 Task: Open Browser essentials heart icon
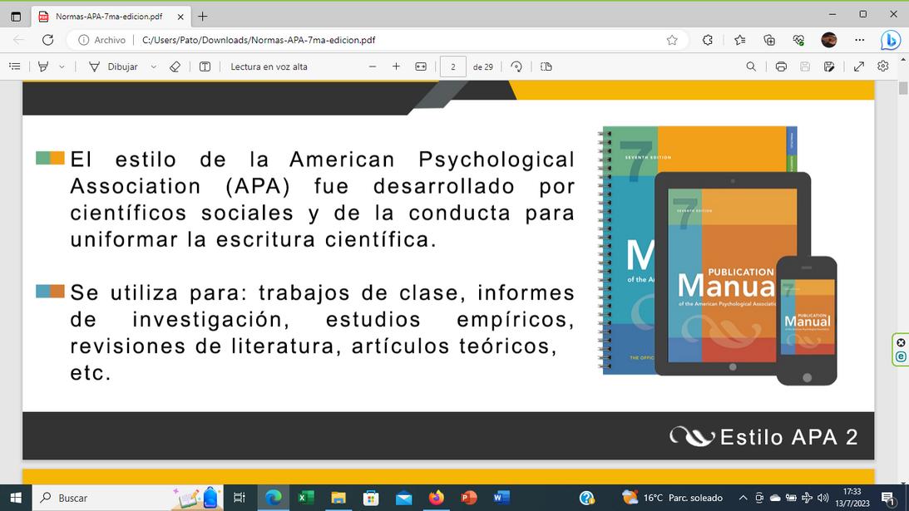[799, 40]
